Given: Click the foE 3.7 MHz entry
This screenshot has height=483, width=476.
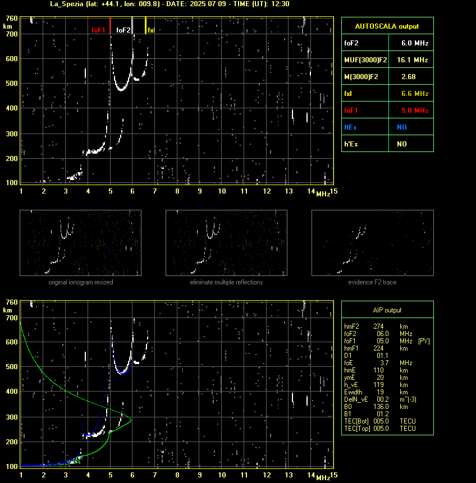Looking at the screenshot, I should (x=378, y=363).
